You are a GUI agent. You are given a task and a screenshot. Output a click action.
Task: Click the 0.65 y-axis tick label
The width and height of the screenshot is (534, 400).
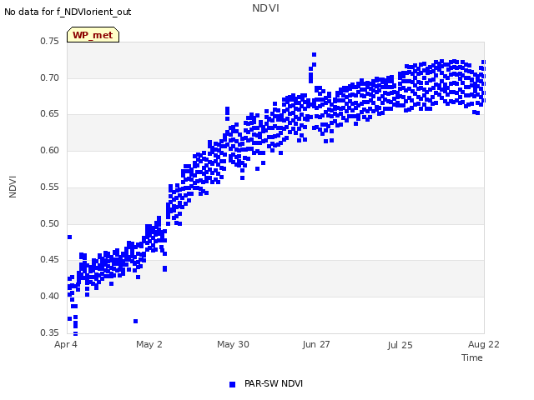point(50,113)
